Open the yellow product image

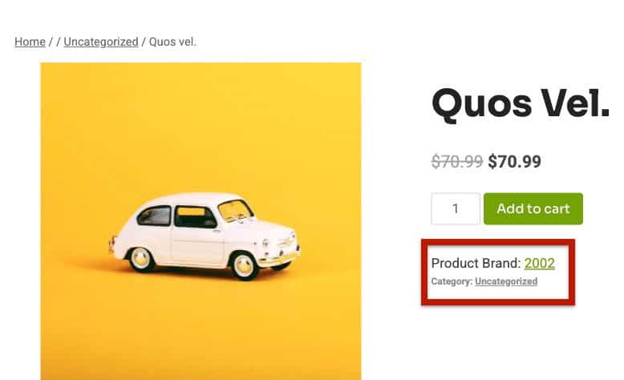tap(201, 120)
